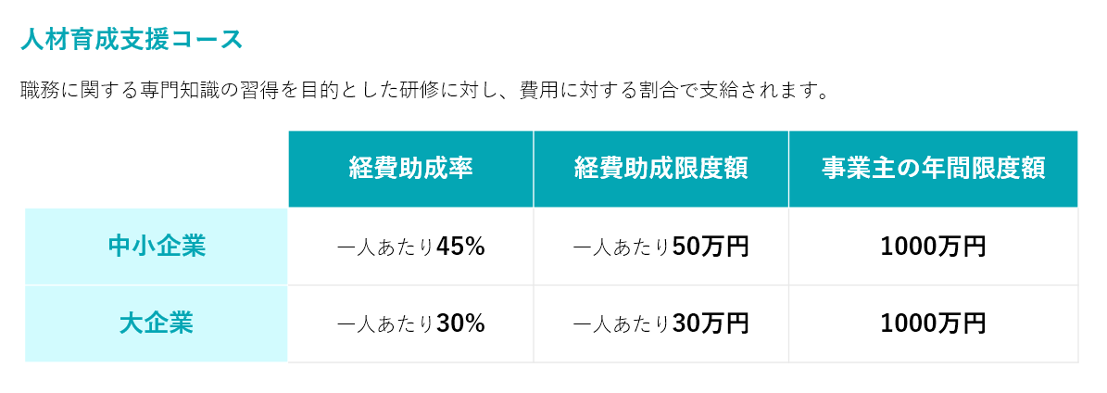Click 1000万円 in the 中小企業 row
This screenshot has width=1107, height=393.
[x=933, y=247]
